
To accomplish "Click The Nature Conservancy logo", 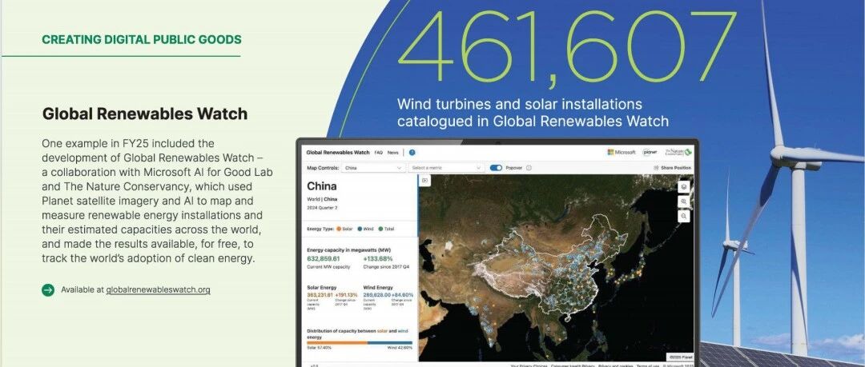I will coord(678,152).
